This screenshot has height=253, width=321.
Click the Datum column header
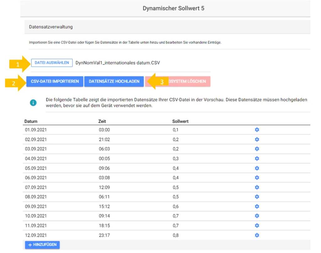click(x=31, y=121)
